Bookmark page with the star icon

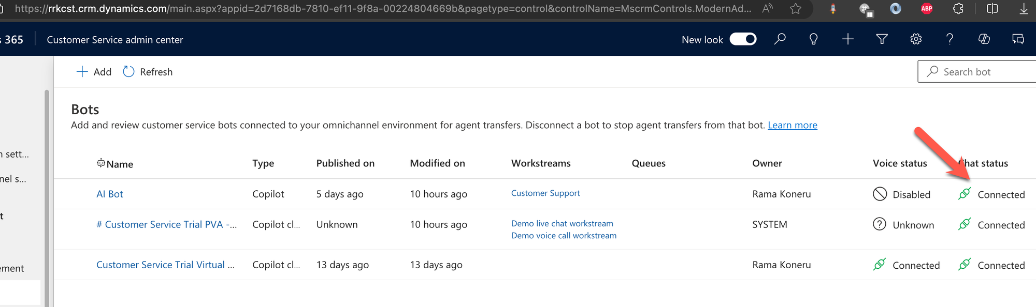click(x=796, y=9)
